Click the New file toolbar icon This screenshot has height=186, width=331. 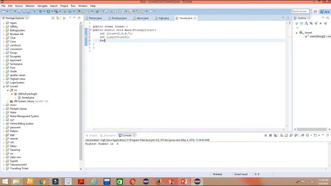[x=4, y=11]
